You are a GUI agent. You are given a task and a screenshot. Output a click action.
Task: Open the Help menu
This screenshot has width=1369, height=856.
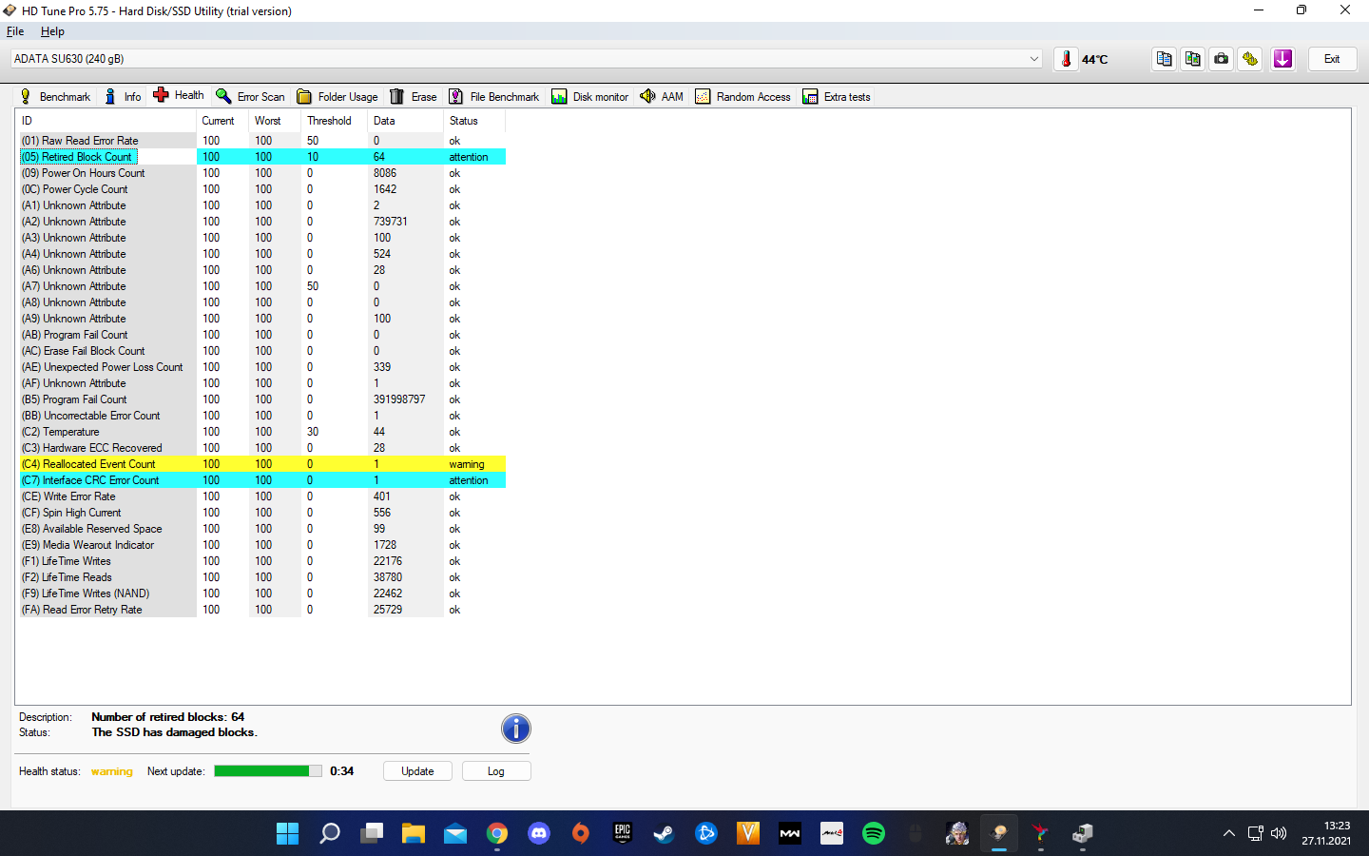tap(52, 31)
